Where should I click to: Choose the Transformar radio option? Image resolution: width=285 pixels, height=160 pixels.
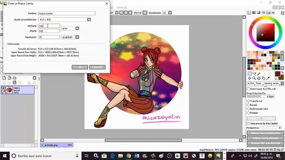pyautogui.click(x=248, y=101)
